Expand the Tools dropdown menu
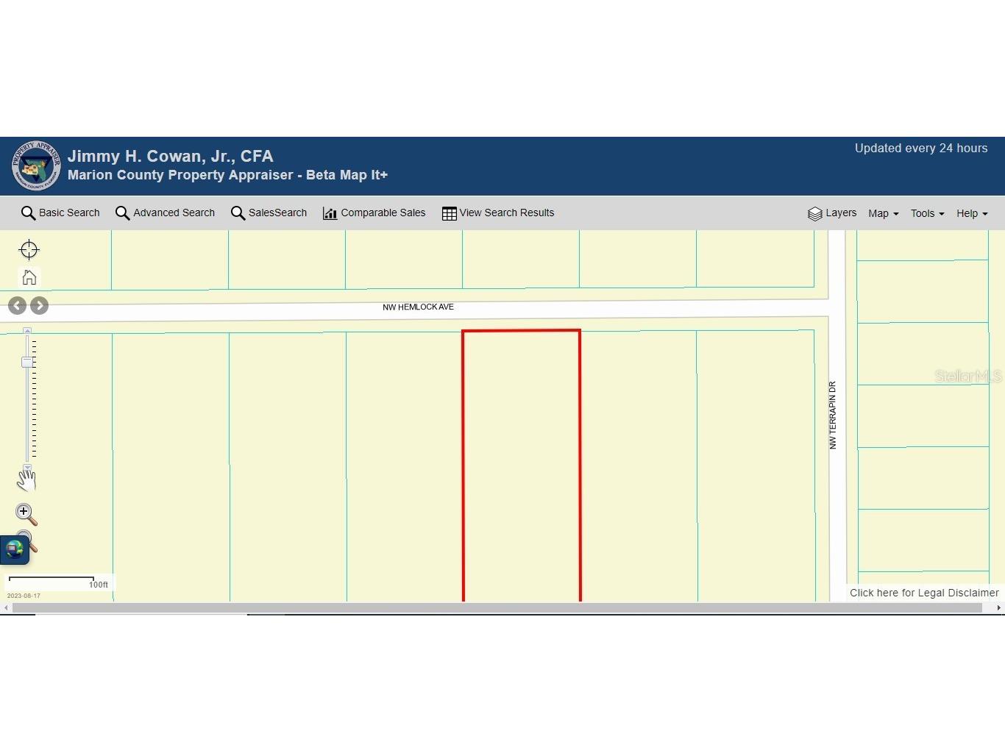The height and width of the screenshot is (753, 1005). (927, 213)
